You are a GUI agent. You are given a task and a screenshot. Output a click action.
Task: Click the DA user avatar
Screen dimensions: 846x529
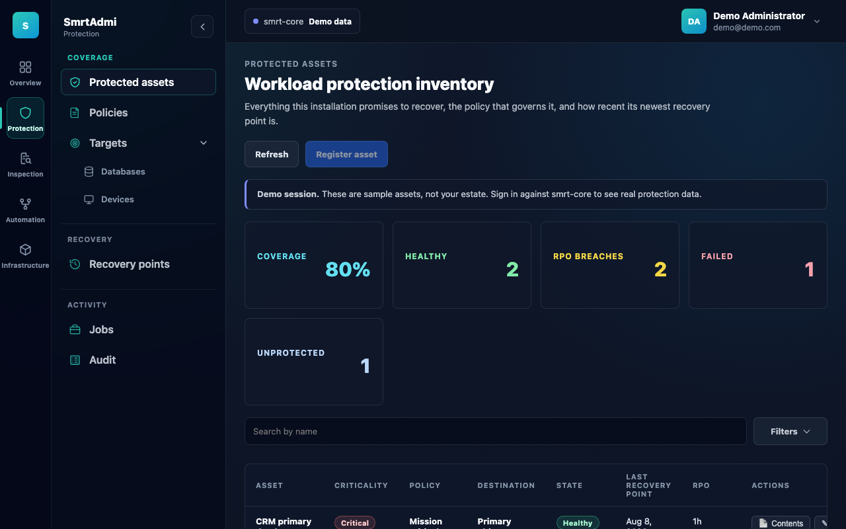694,21
